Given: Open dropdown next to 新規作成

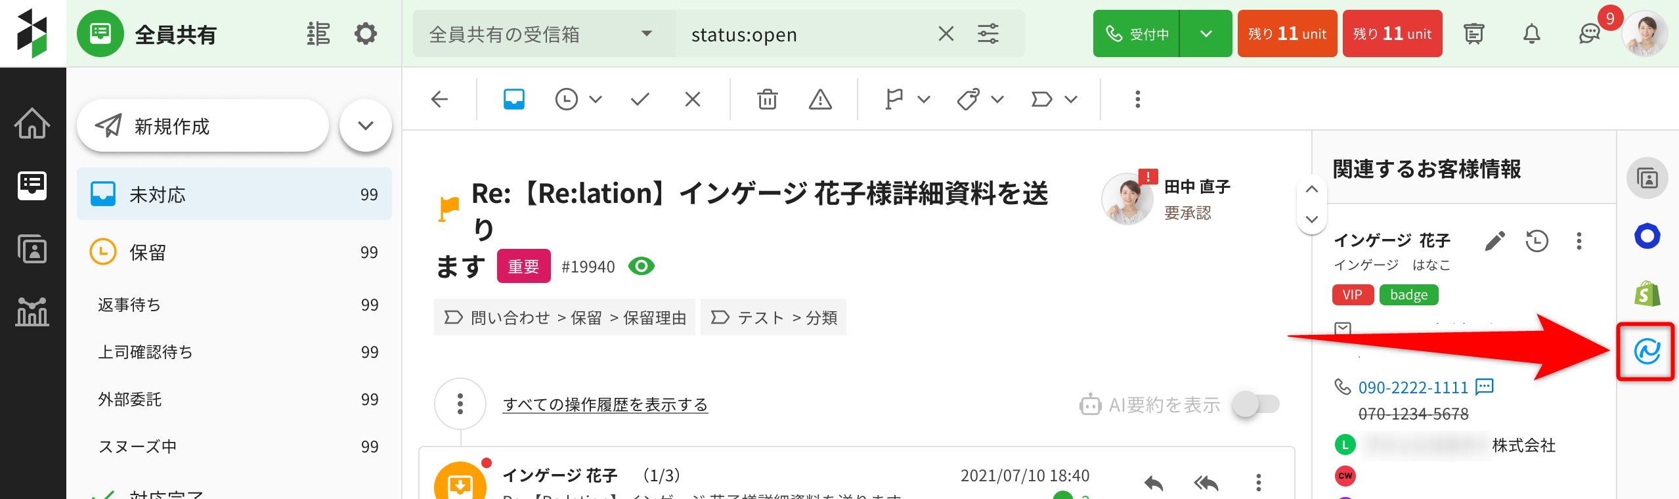Looking at the screenshot, I should [365, 125].
